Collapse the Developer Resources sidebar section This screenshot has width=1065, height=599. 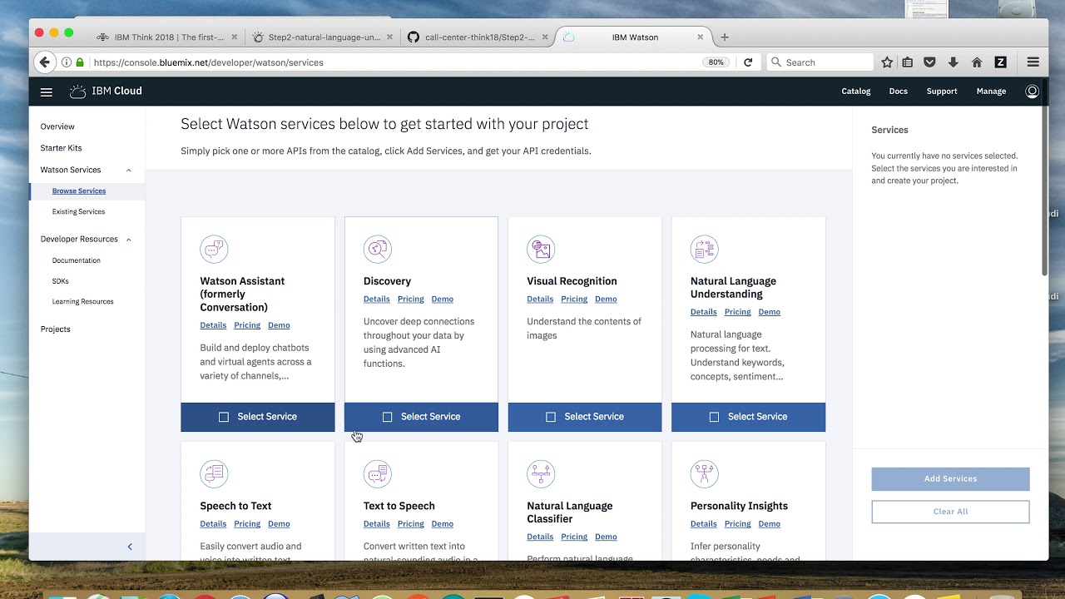point(129,240)
